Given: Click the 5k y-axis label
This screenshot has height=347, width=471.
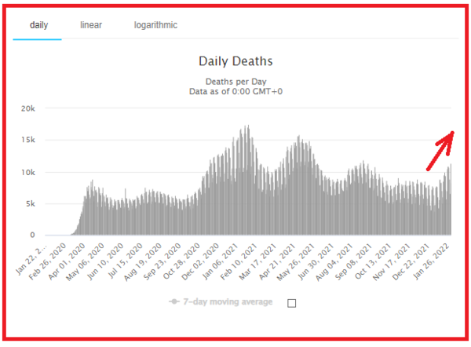Looking at the screenshot, I should [30, 203].
